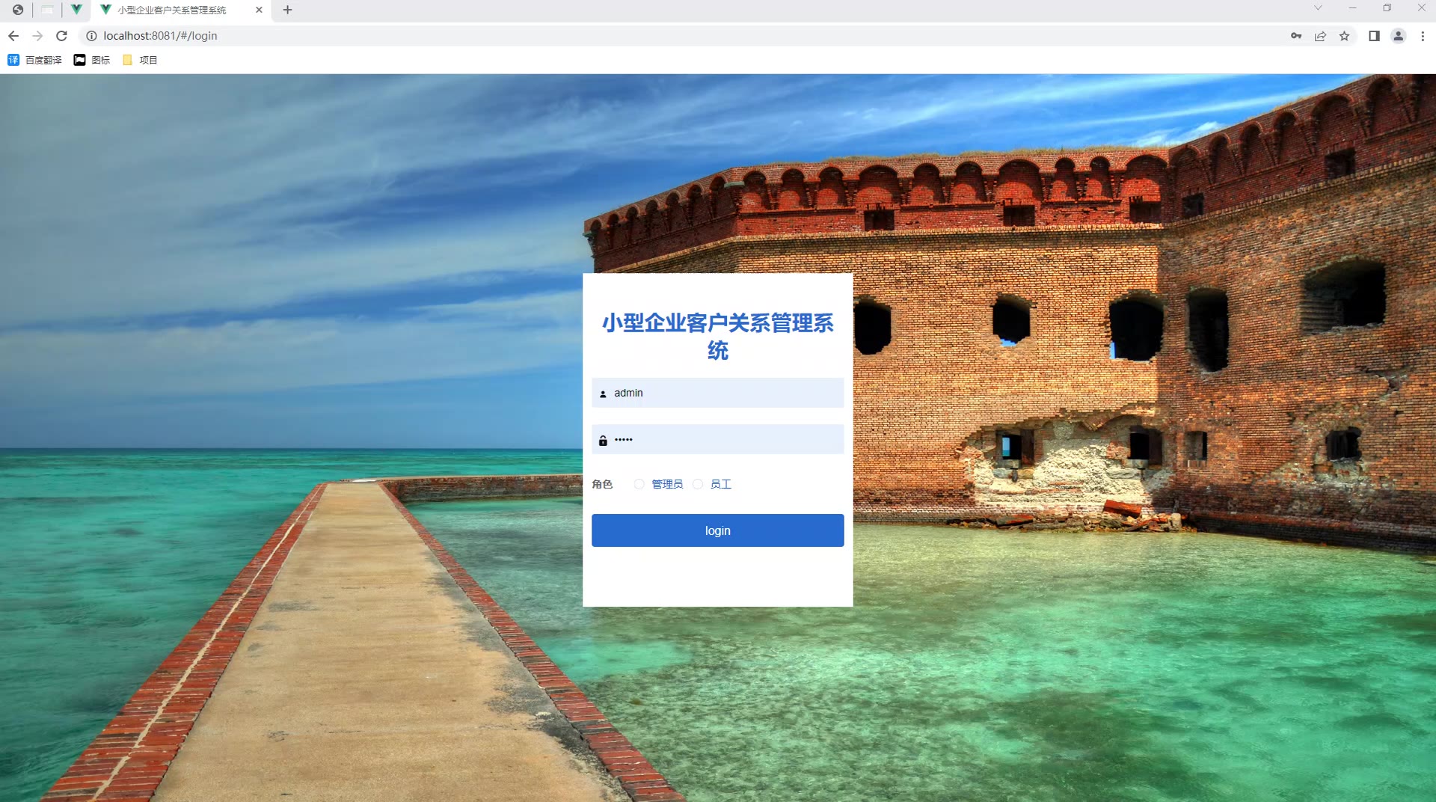This screenshot has width=1436, height=802.
Task: Select the 管理员 radio button
Action: click(x=639, y=484)
